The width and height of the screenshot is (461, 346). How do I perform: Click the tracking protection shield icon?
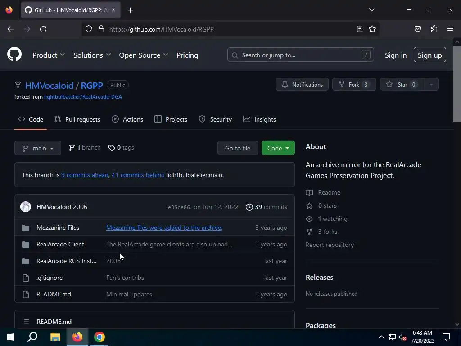[x=89, y=29]
